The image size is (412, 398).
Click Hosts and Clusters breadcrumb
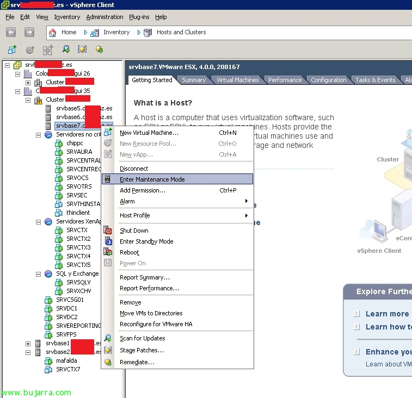(x=181, y=32)
